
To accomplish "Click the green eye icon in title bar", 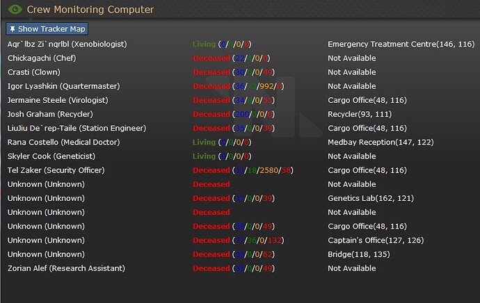I will click(x=15, y=10).
